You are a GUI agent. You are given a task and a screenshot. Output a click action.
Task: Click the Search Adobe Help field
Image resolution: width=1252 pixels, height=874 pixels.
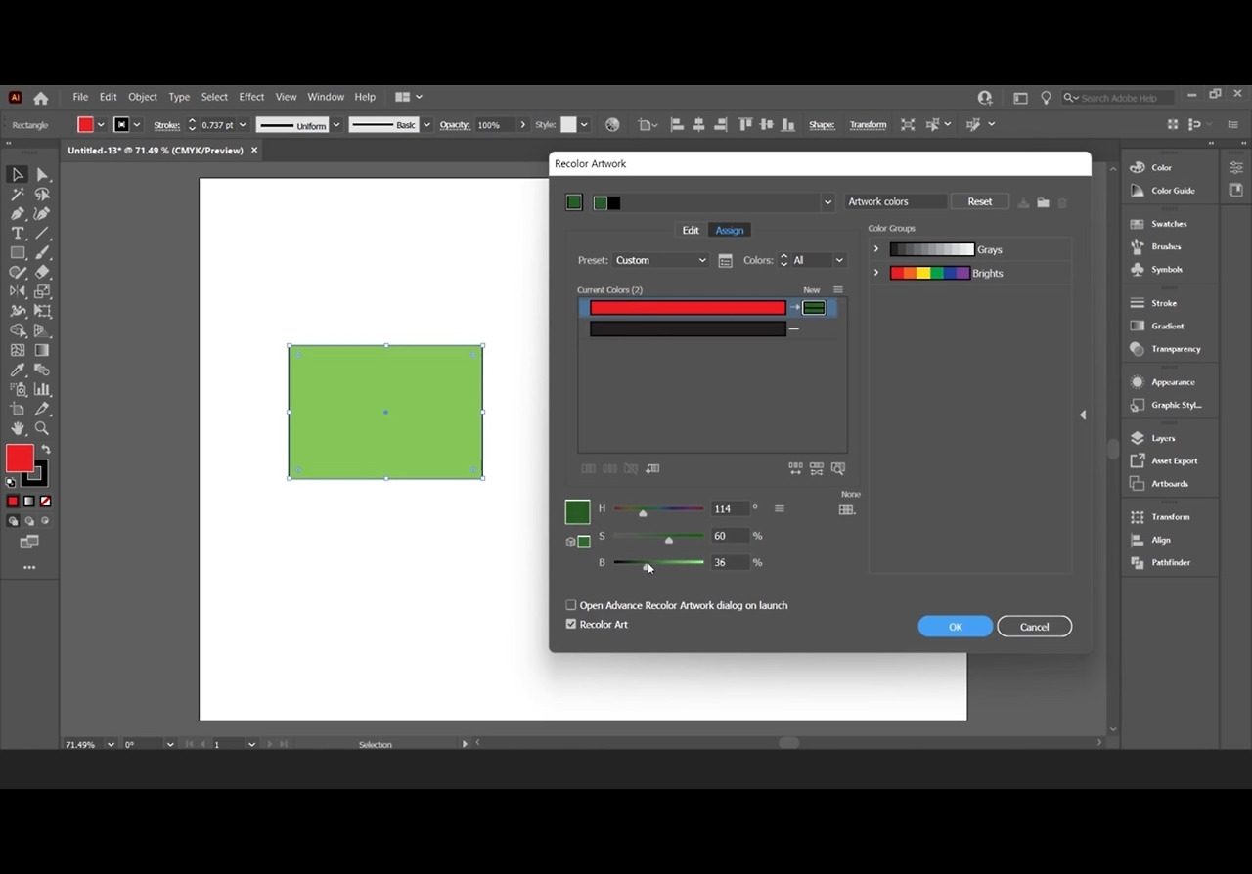pyautogui.click(x=1119, y=98)
